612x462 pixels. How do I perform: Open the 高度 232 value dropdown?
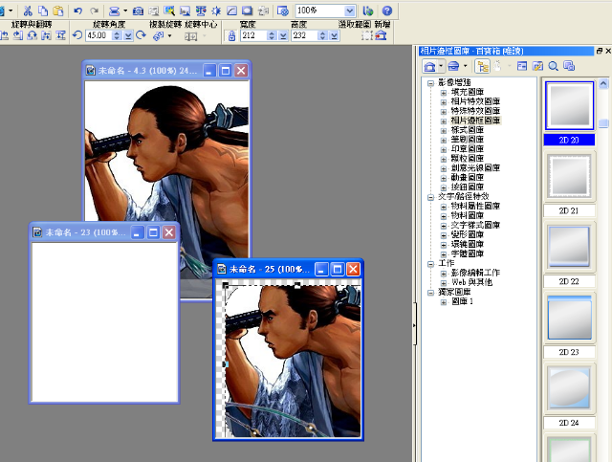pyautogui.click(x=334, y=36)
